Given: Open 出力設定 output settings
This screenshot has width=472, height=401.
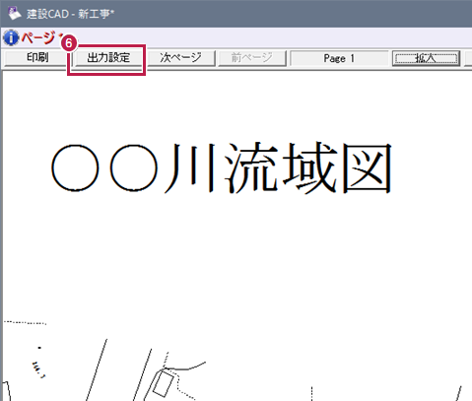Looking at the screenshot, I should 108,58.
